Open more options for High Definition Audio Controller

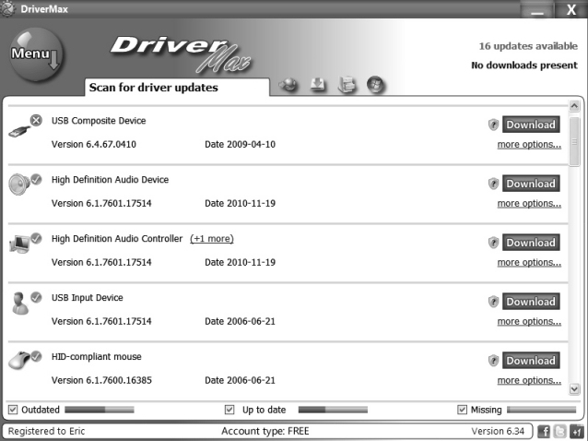coord(529,262)
